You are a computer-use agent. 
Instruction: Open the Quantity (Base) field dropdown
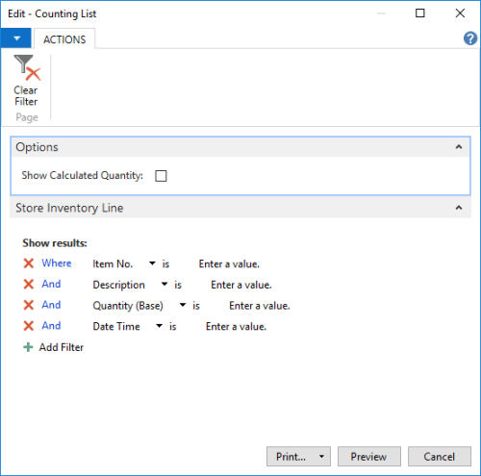(x=183, y=305)
